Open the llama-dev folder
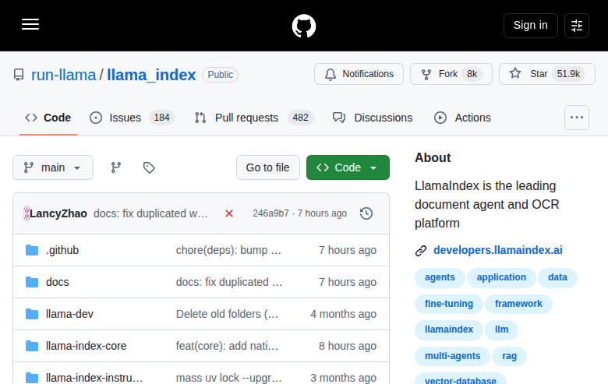Screen dimensions: 608x384 coord(69,314)
